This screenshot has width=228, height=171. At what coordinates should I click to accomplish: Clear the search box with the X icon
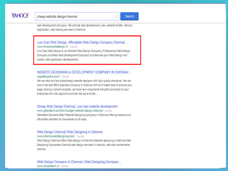(116, 16)
